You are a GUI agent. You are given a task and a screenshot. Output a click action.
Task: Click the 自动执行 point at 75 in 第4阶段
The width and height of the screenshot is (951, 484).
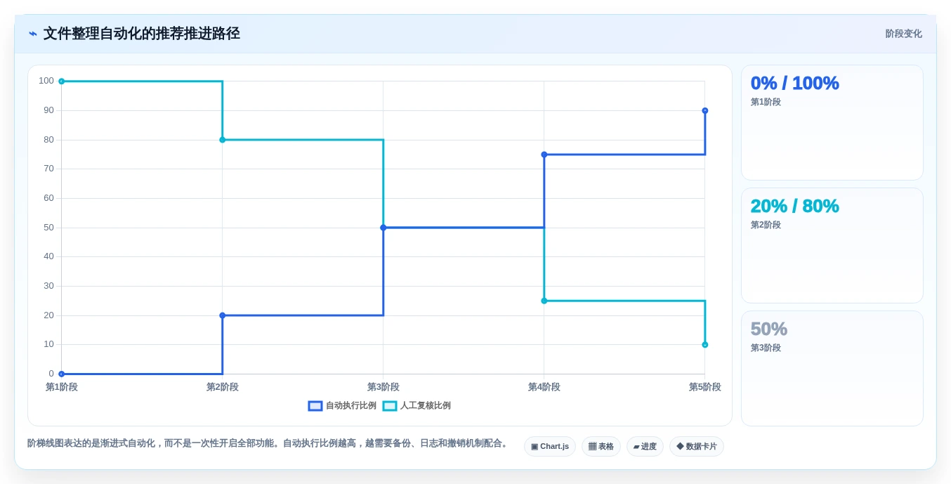544,155
